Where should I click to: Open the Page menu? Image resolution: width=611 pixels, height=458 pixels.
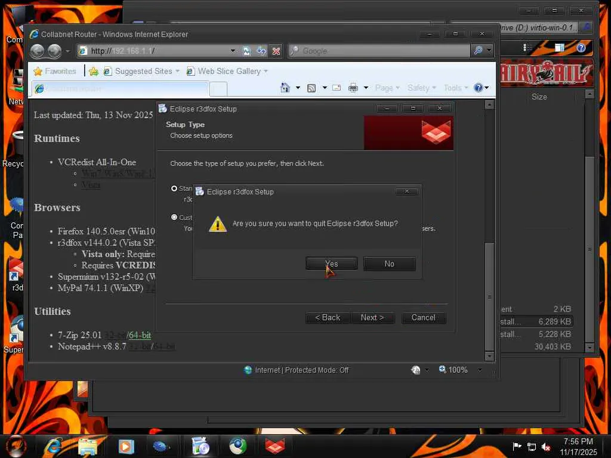tap(387, 88)
